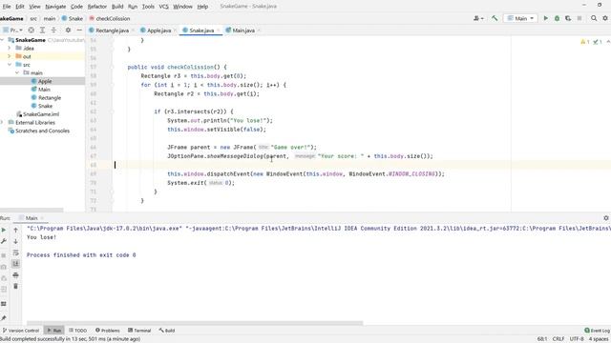Open Version Control tool window
This screenshot has height=343, width=611.
[21, 331]
